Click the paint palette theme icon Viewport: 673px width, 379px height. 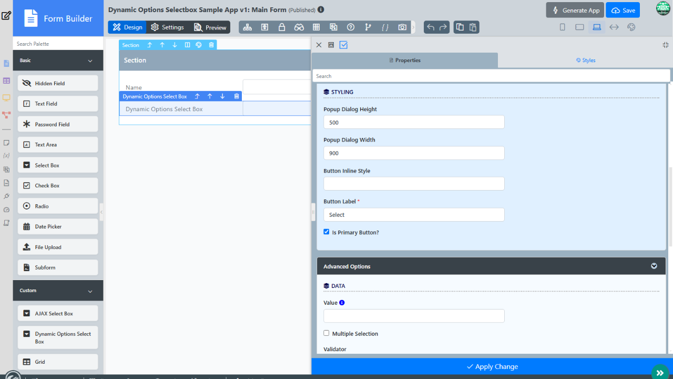631,27
